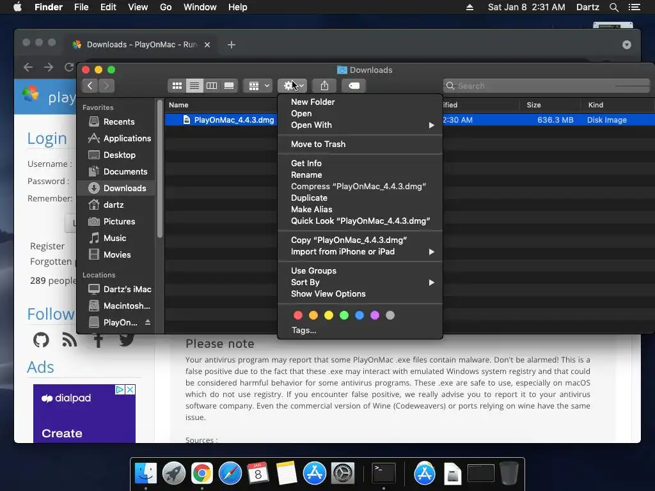
Task: Choose Open from action menu
Action: pyautogui.click(x=359, y=114)
